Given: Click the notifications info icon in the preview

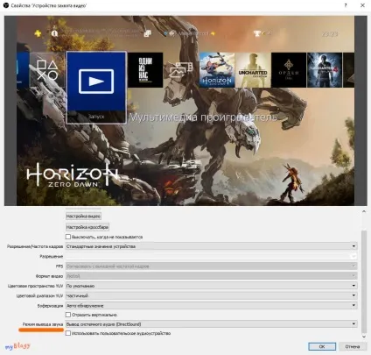Looking at the screenshot, I should pos(54,33).
